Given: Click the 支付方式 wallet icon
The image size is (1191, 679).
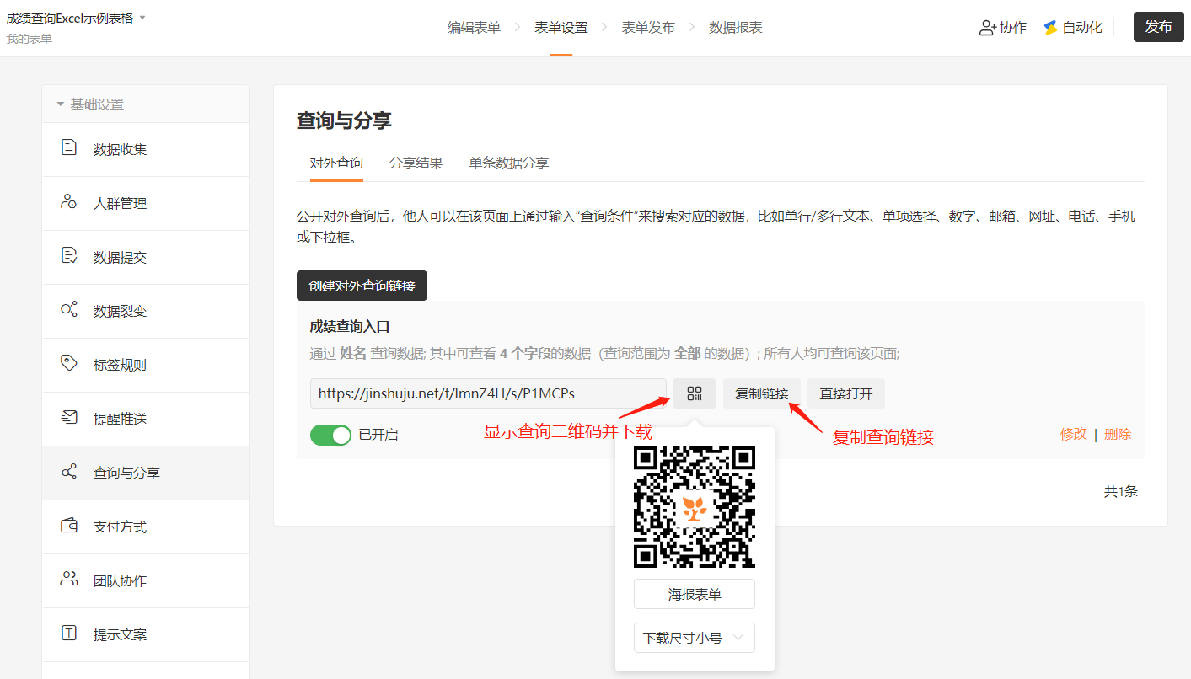Looking at the screenshot, I should [x=69, y=526].
